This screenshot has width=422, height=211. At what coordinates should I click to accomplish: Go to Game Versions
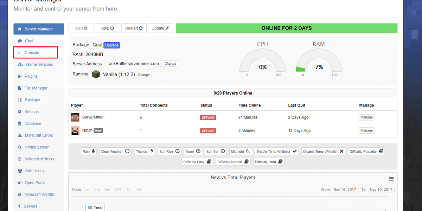click(x=39, y=65)
